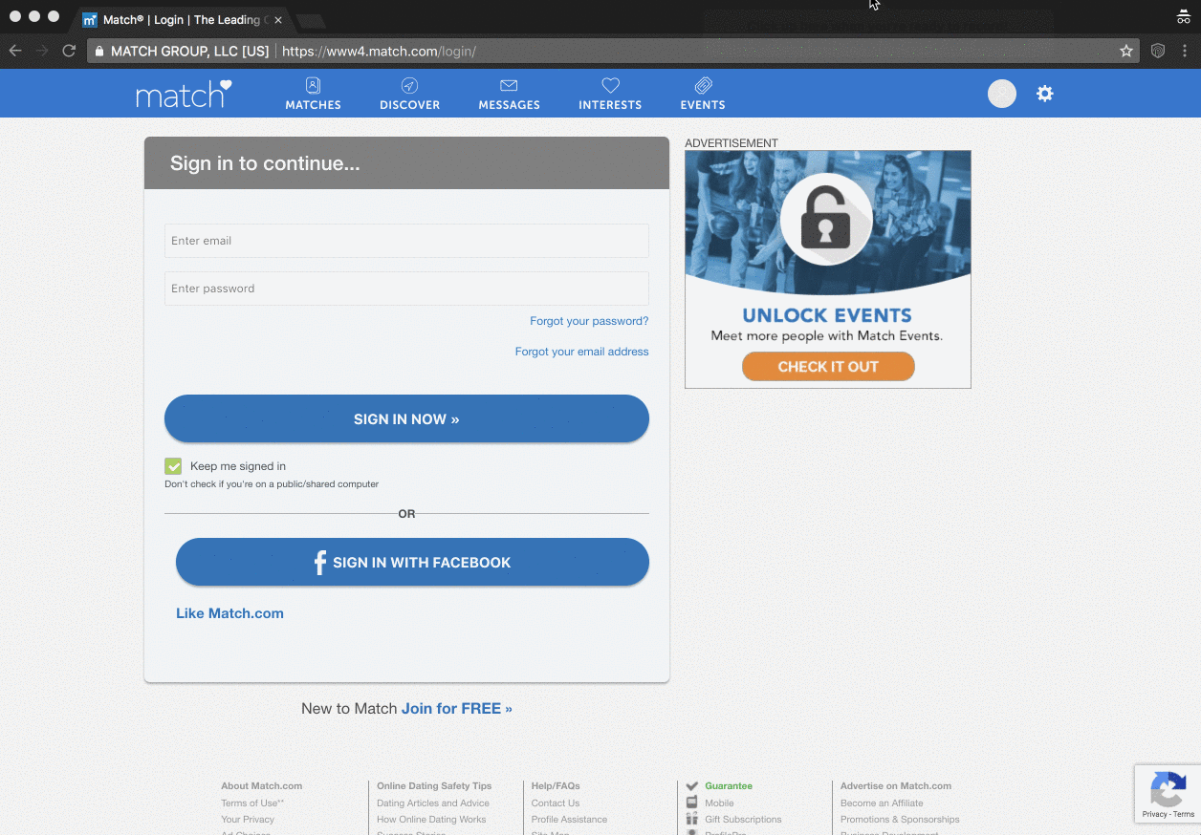The height and width of the screenshot is (835, 1201).
Task: Sign in with Facebook
Action: [x=412, y=562]
